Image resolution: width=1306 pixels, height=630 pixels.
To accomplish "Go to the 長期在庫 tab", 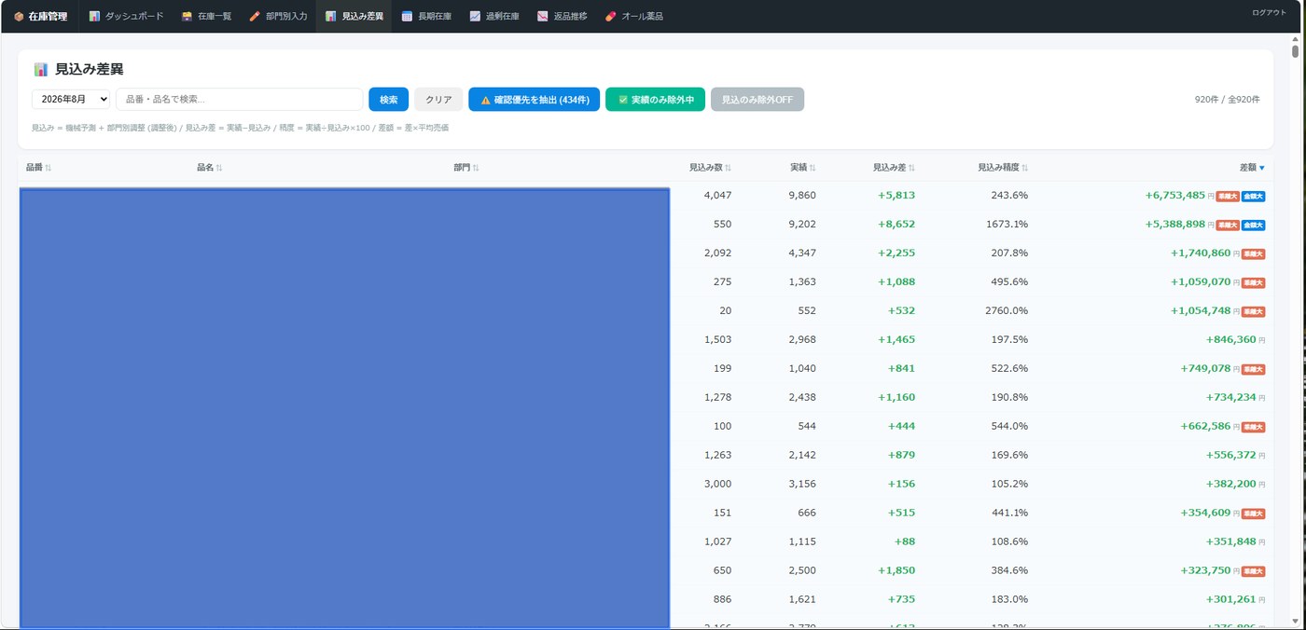I will (x=426, y=17).
